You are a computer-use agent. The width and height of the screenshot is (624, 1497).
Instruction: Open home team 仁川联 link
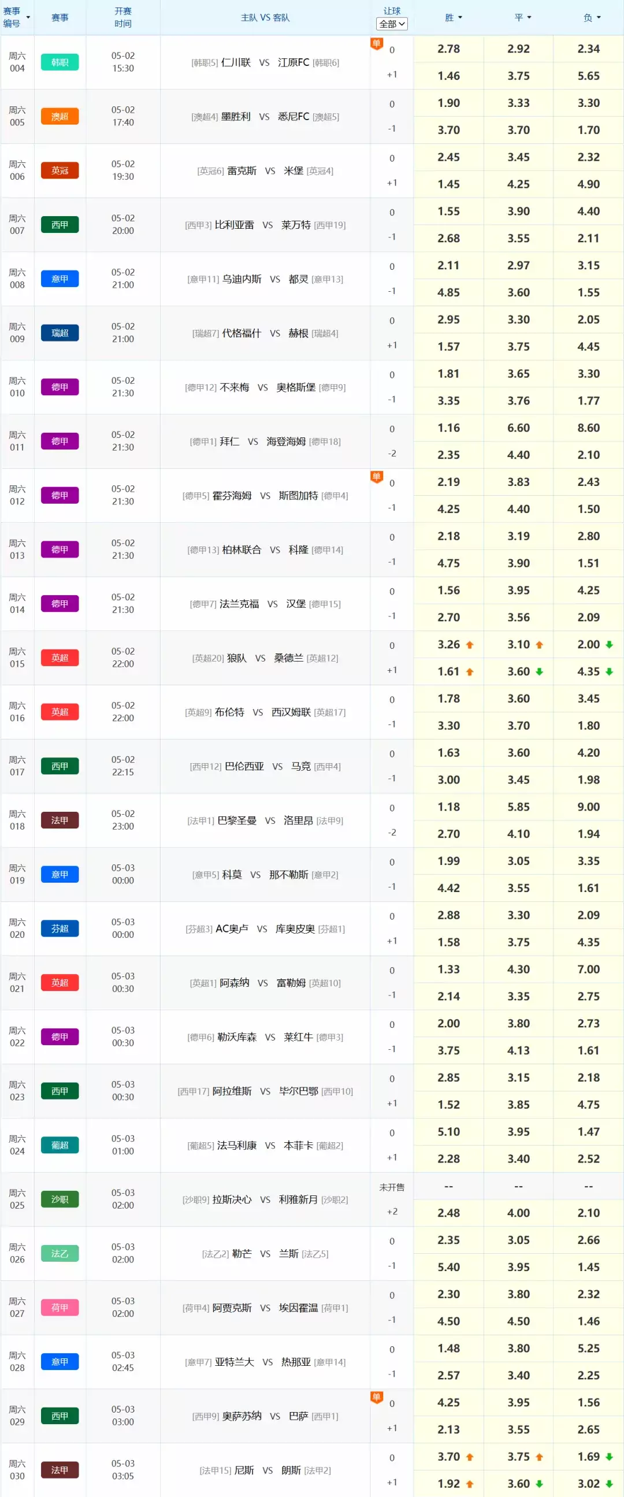[236, 62]
